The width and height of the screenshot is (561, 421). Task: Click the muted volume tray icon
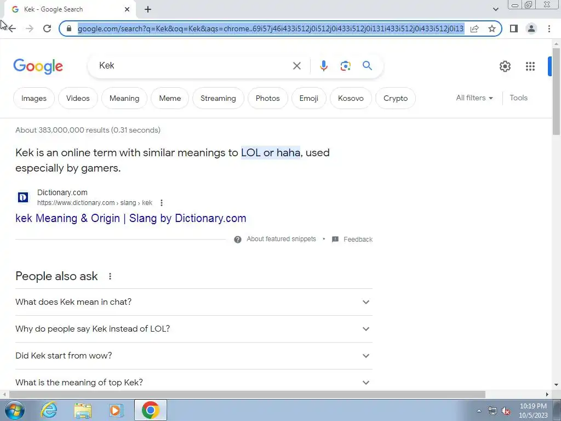coord(506,411)
